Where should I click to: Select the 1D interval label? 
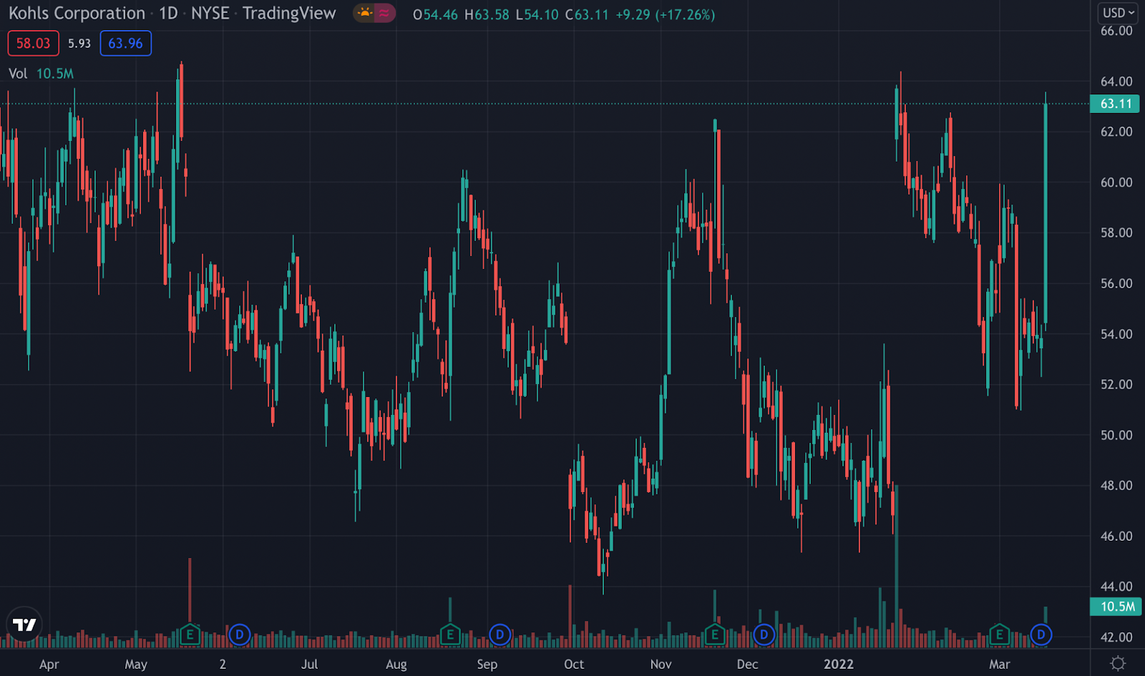tap(168, 13)
